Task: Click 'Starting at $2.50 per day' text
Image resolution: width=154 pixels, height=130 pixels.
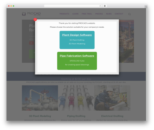Action: [x=76, y=79]
